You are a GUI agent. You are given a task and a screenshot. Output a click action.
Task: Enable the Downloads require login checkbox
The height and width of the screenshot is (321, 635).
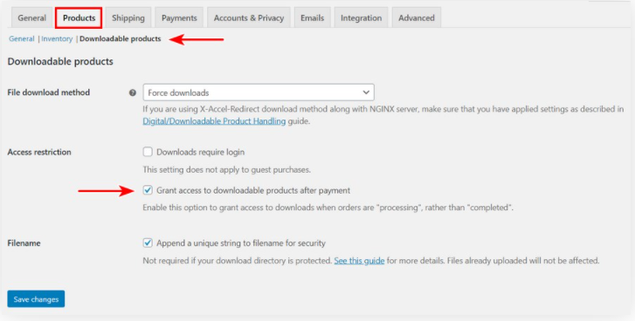[x=148, y=152]
